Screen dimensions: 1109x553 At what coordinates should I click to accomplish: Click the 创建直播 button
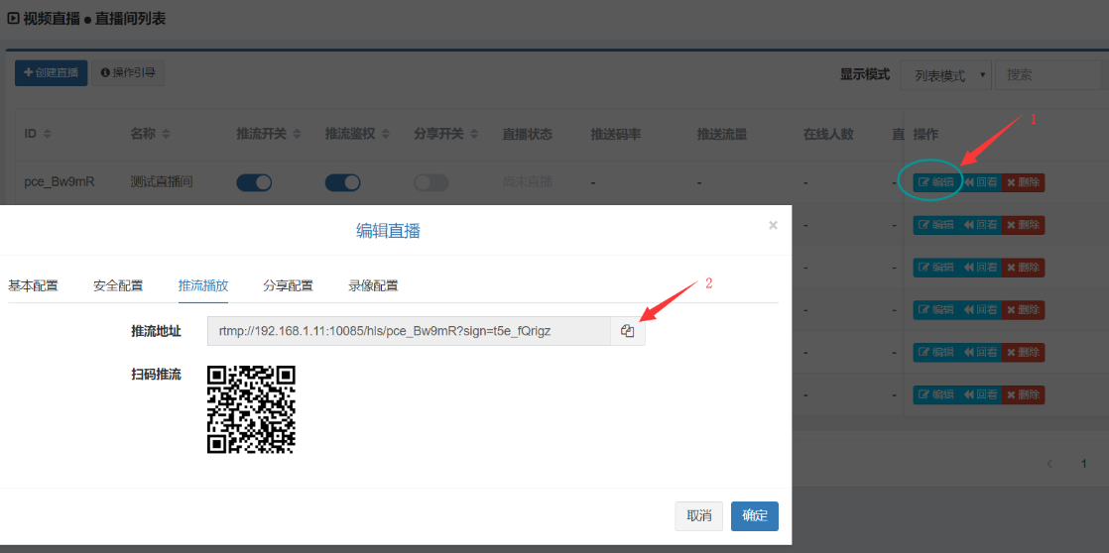(51, 72)
